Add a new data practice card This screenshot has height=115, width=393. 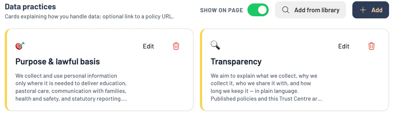pos(371,10)
